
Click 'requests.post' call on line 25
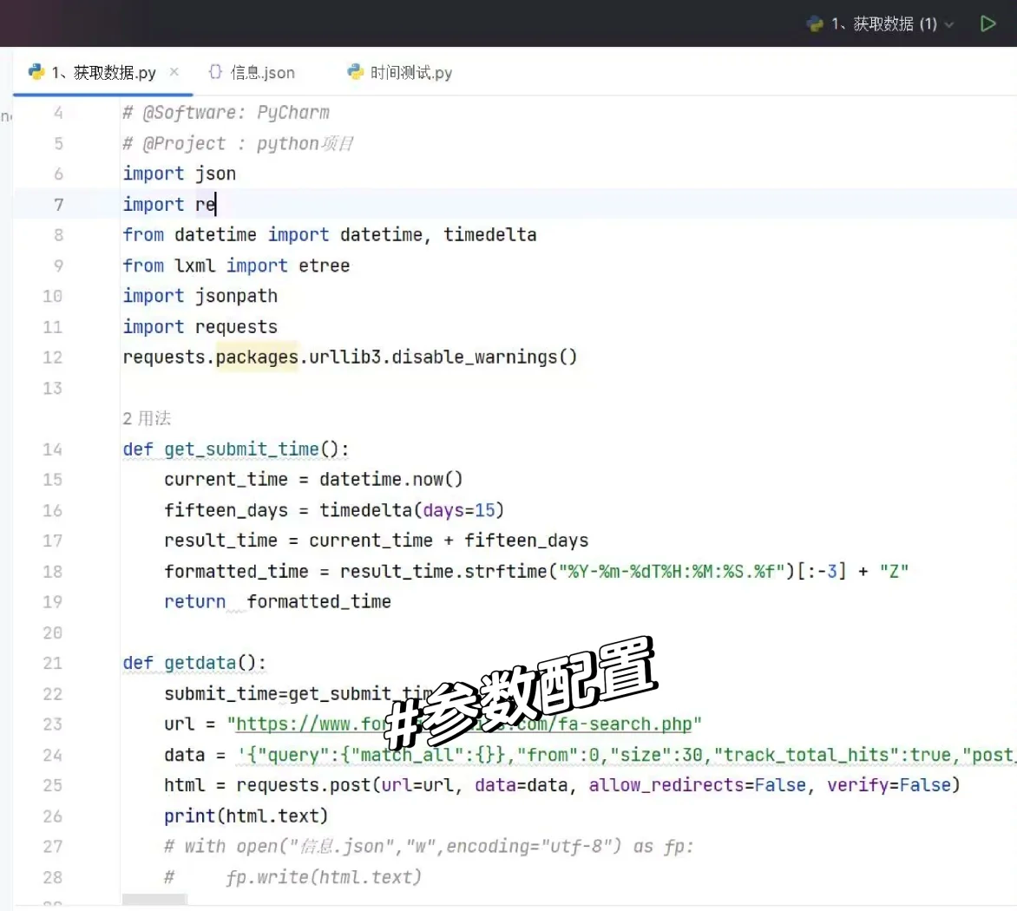click(x=304, y=785)
